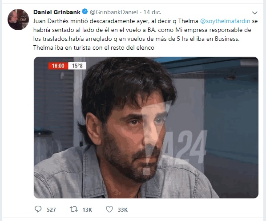Image resolution: width=266 pixels, height=221 pixels.
Task: Retweet using the retweet arrows icon
Action: [74, 209]
